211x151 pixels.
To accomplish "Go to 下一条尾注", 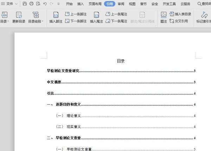I will click(x=116, y=21).
